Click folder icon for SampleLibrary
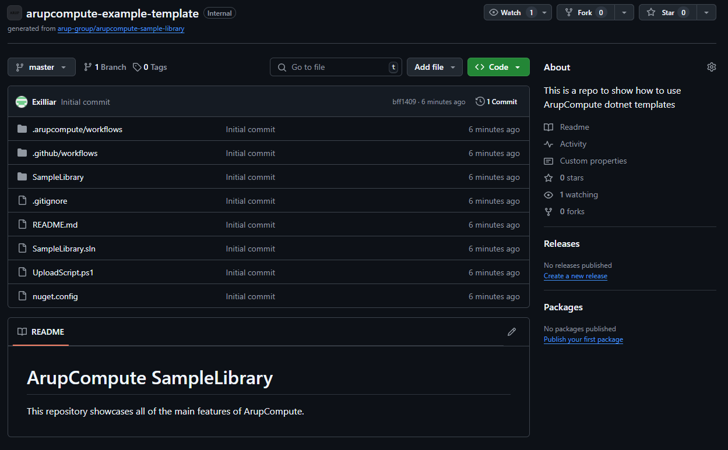Image resolution: width=728 pixels, height=450 pixels. [22, 177]
